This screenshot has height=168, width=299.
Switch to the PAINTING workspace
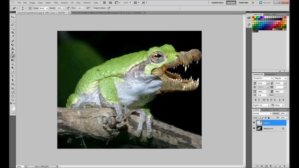click(x=243, y=3)
